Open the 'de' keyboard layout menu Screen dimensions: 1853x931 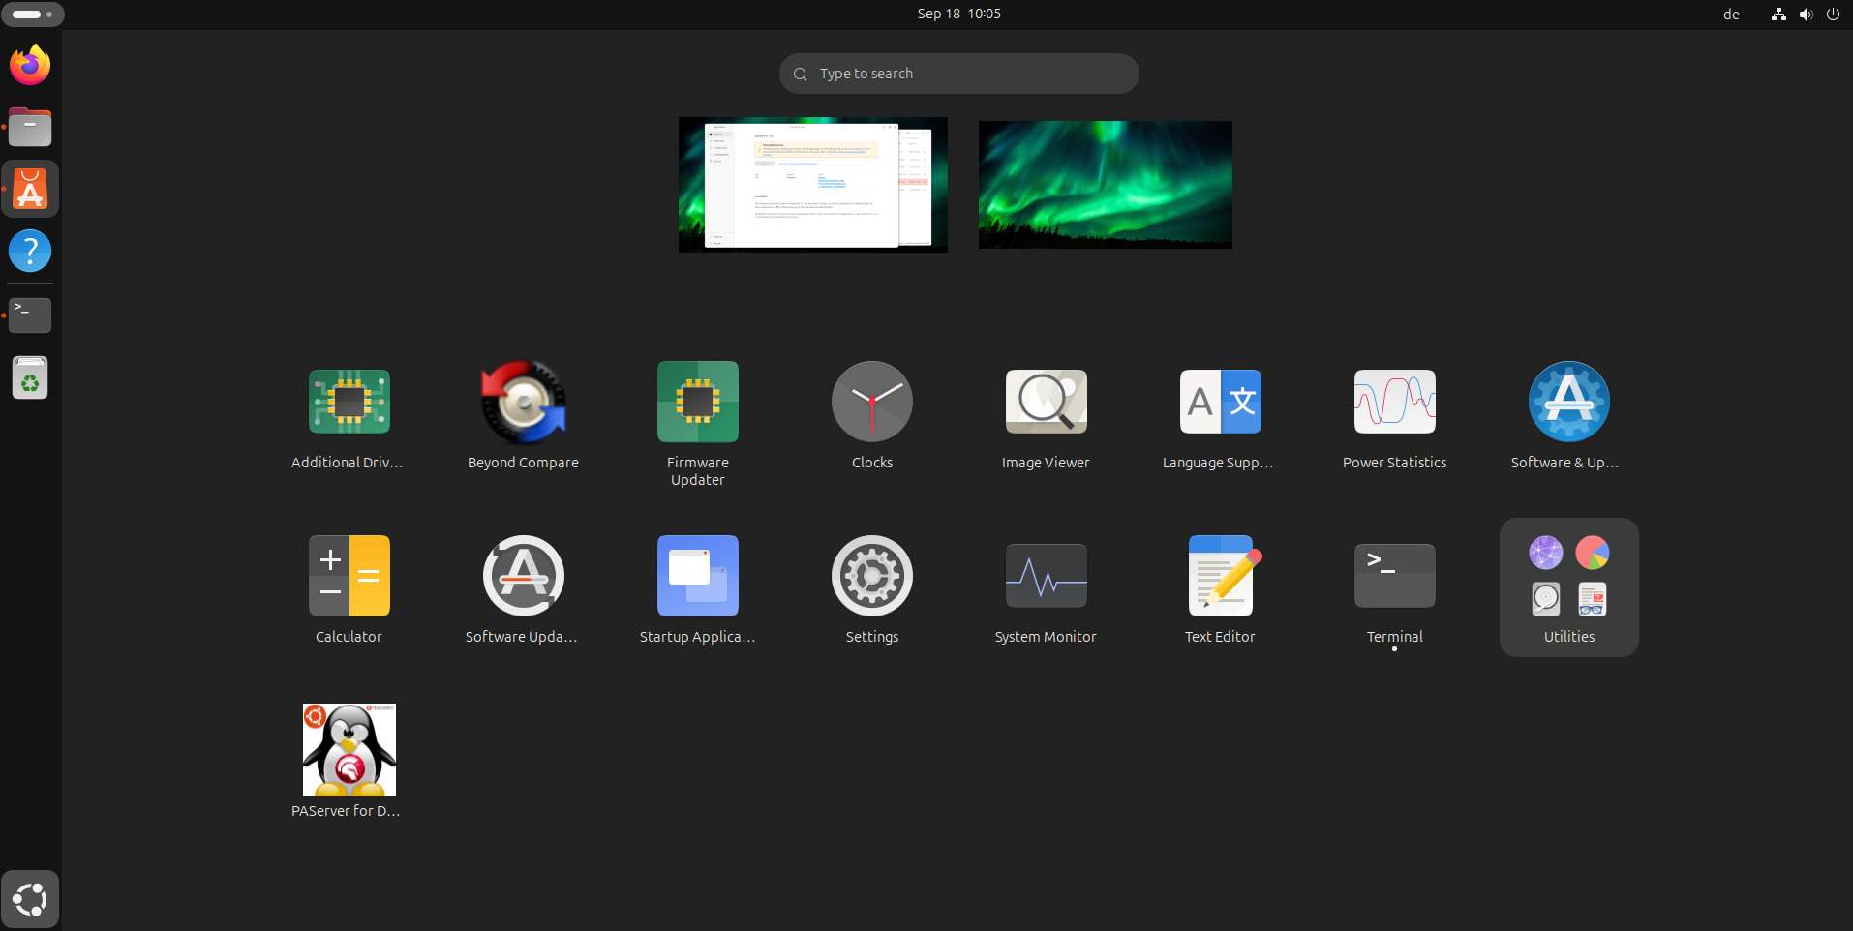(1731, 15)
